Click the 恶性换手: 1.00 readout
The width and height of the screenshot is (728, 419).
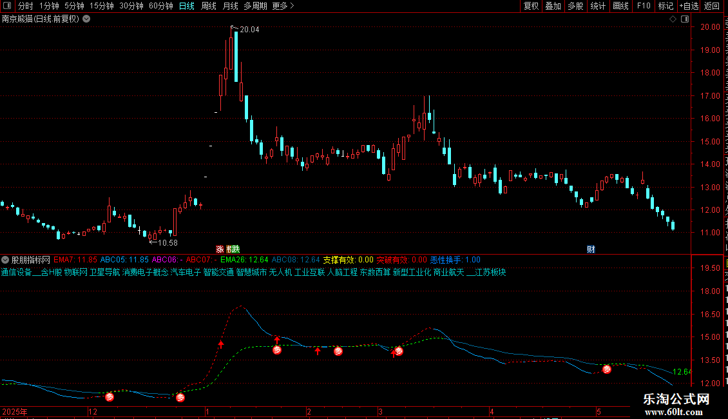[x=455, y=260]
